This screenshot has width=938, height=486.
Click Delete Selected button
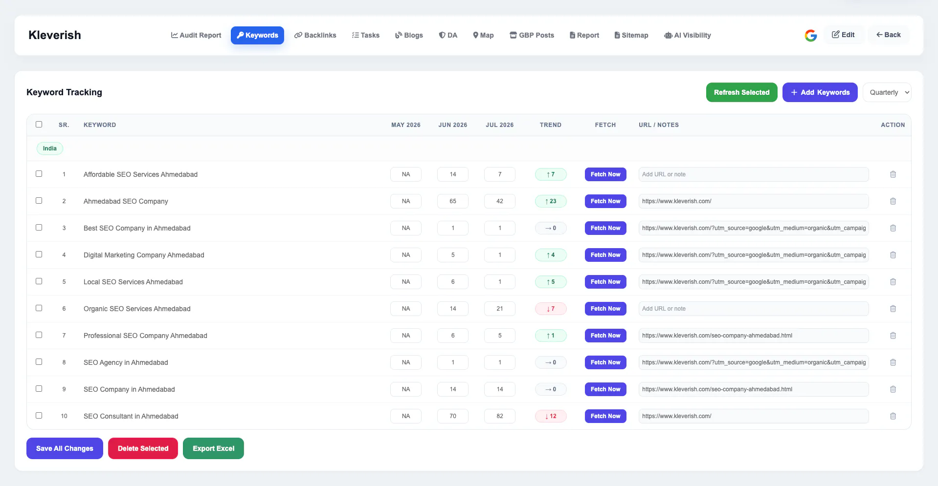pyautogui.click(x=143, y=448)
